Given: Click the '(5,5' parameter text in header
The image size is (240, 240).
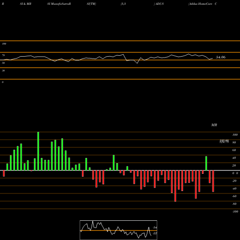Looking at the screenshot, I should (x=123, y=4).
